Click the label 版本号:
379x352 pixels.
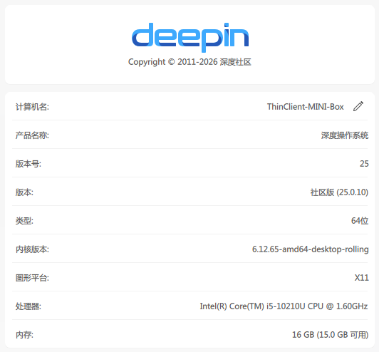tap(28, 164)
